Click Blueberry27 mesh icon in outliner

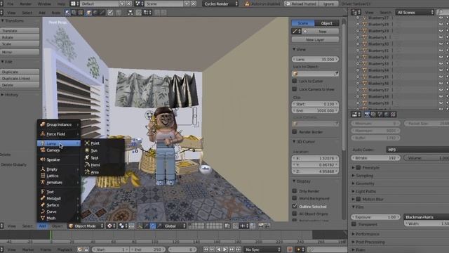(365, 18)
